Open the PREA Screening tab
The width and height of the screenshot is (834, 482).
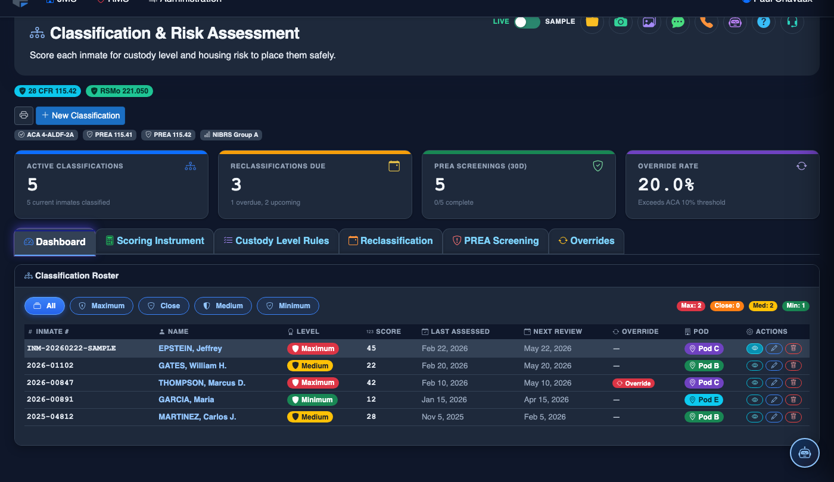tap(496, 241)
